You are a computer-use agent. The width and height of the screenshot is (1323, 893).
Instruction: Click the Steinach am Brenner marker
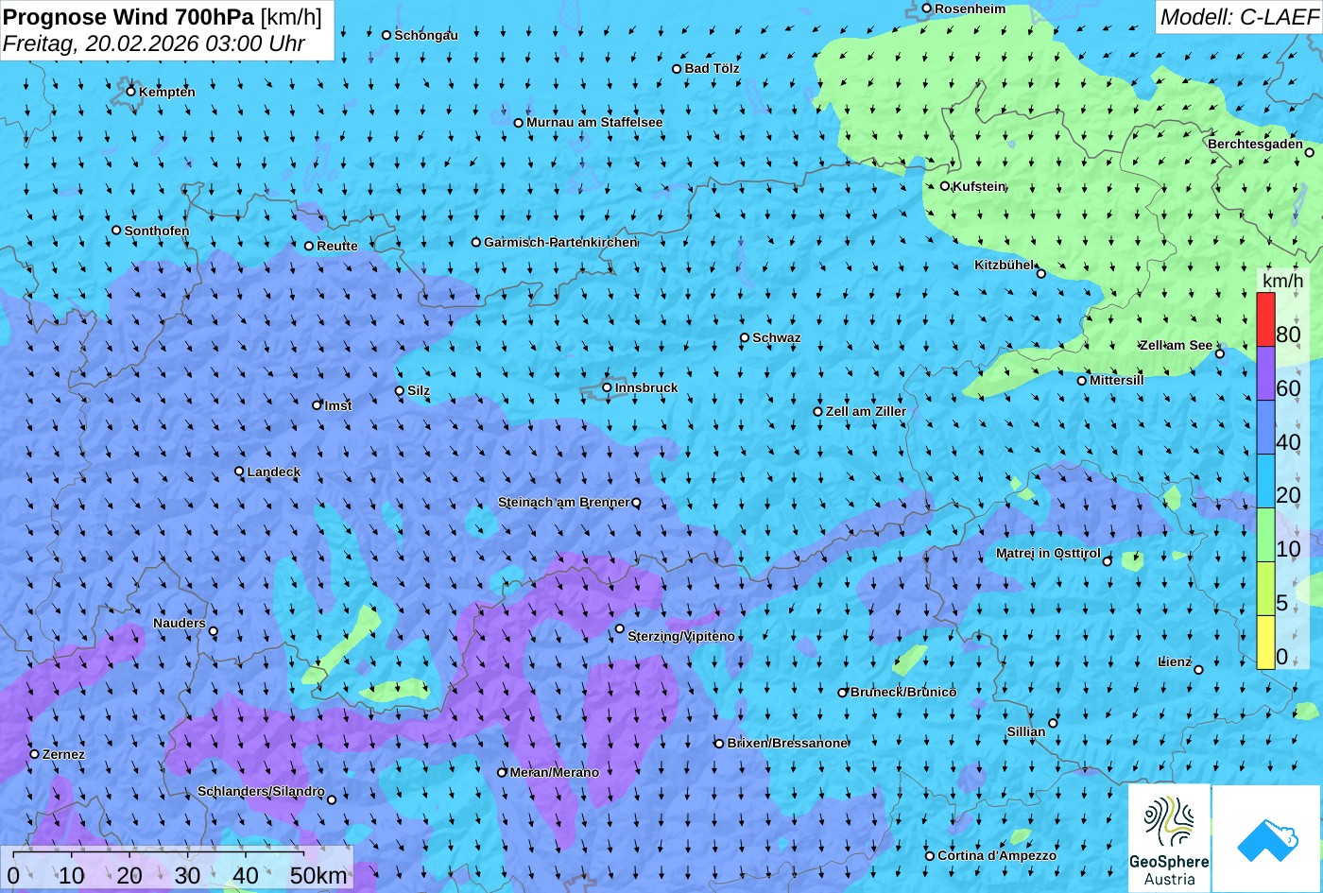636,503
